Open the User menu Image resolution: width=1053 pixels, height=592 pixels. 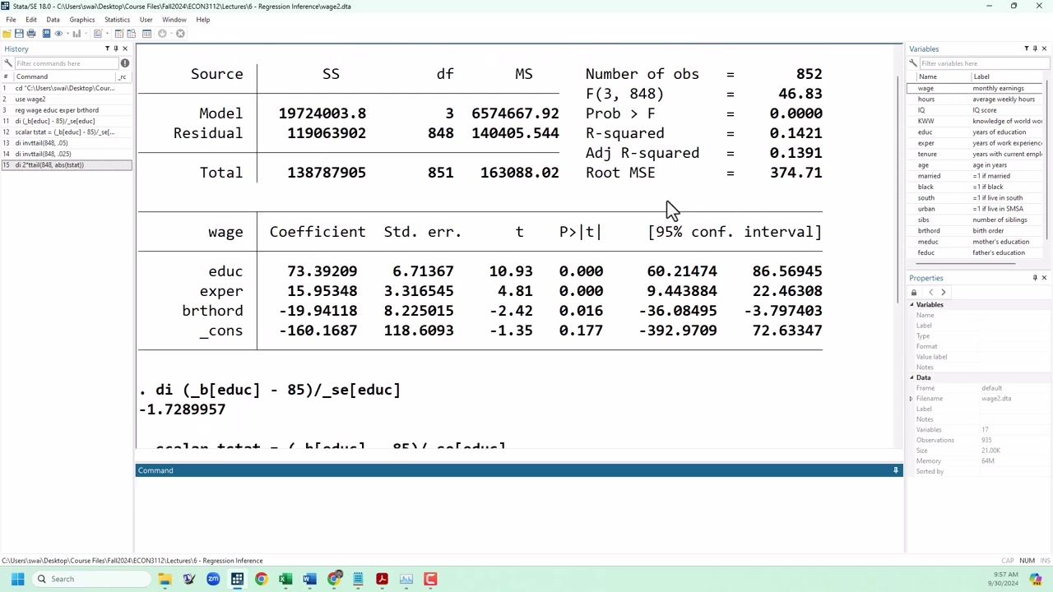(146, 19)
